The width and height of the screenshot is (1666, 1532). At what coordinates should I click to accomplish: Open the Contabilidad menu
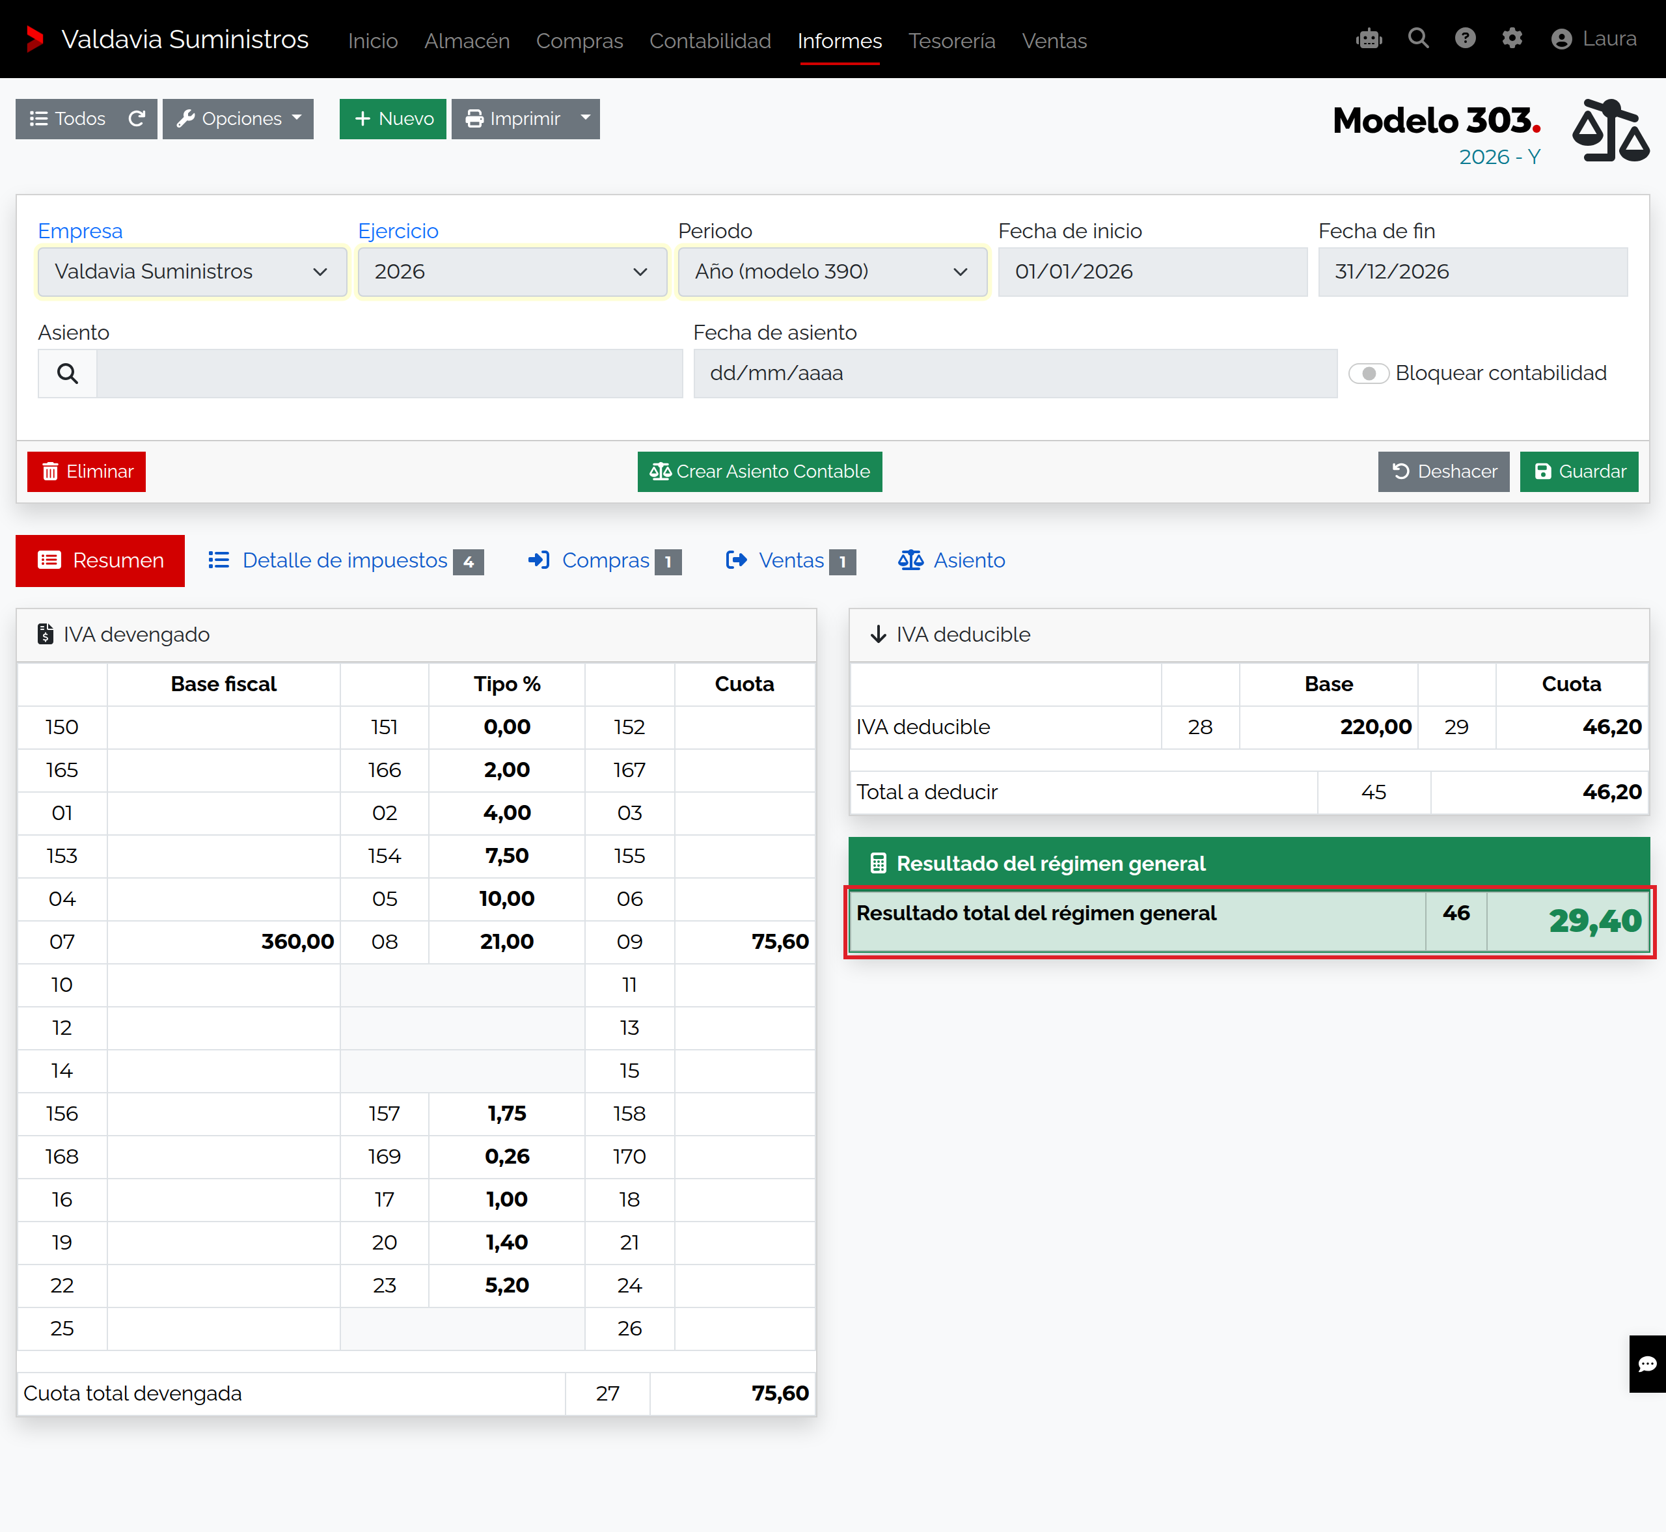(x=711, y=40)
